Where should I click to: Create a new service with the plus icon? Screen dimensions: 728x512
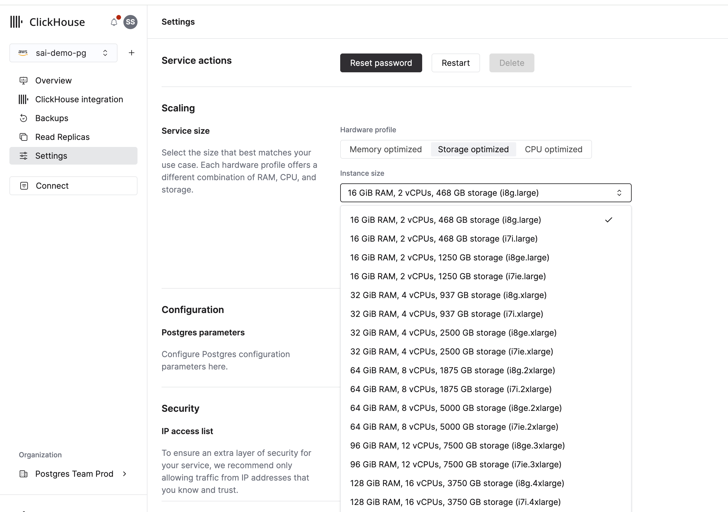pyautogui.click(x=131, y=53)
